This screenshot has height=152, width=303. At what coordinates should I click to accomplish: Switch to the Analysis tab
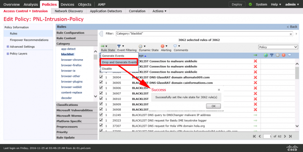coord(31,4)
